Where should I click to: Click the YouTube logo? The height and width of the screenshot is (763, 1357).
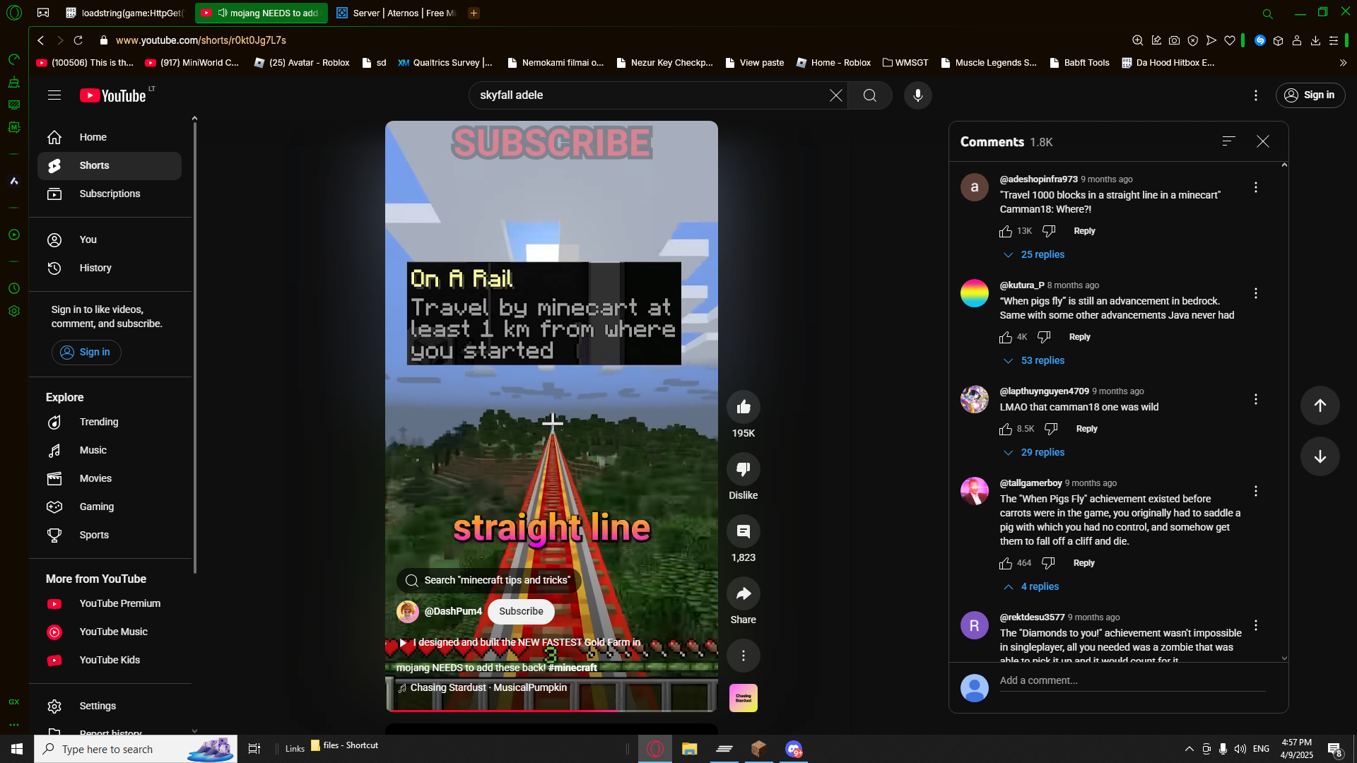pos(113,95)
